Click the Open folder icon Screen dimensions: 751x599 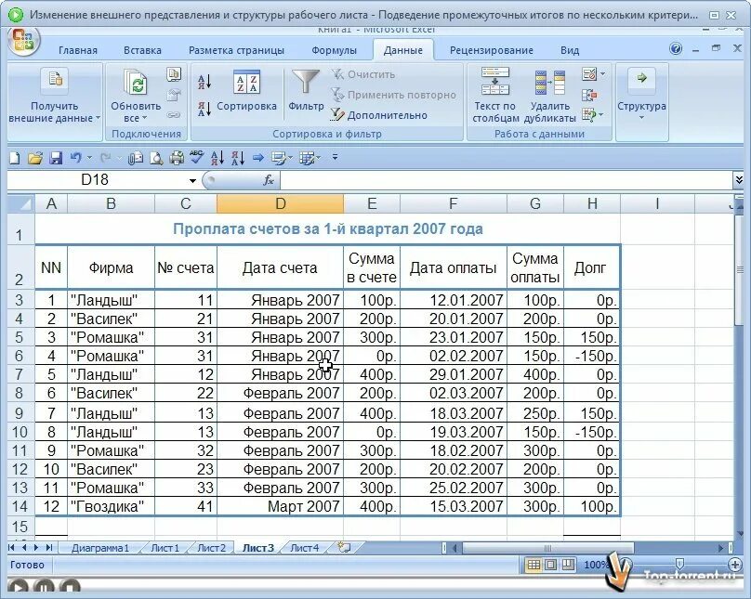35,157
